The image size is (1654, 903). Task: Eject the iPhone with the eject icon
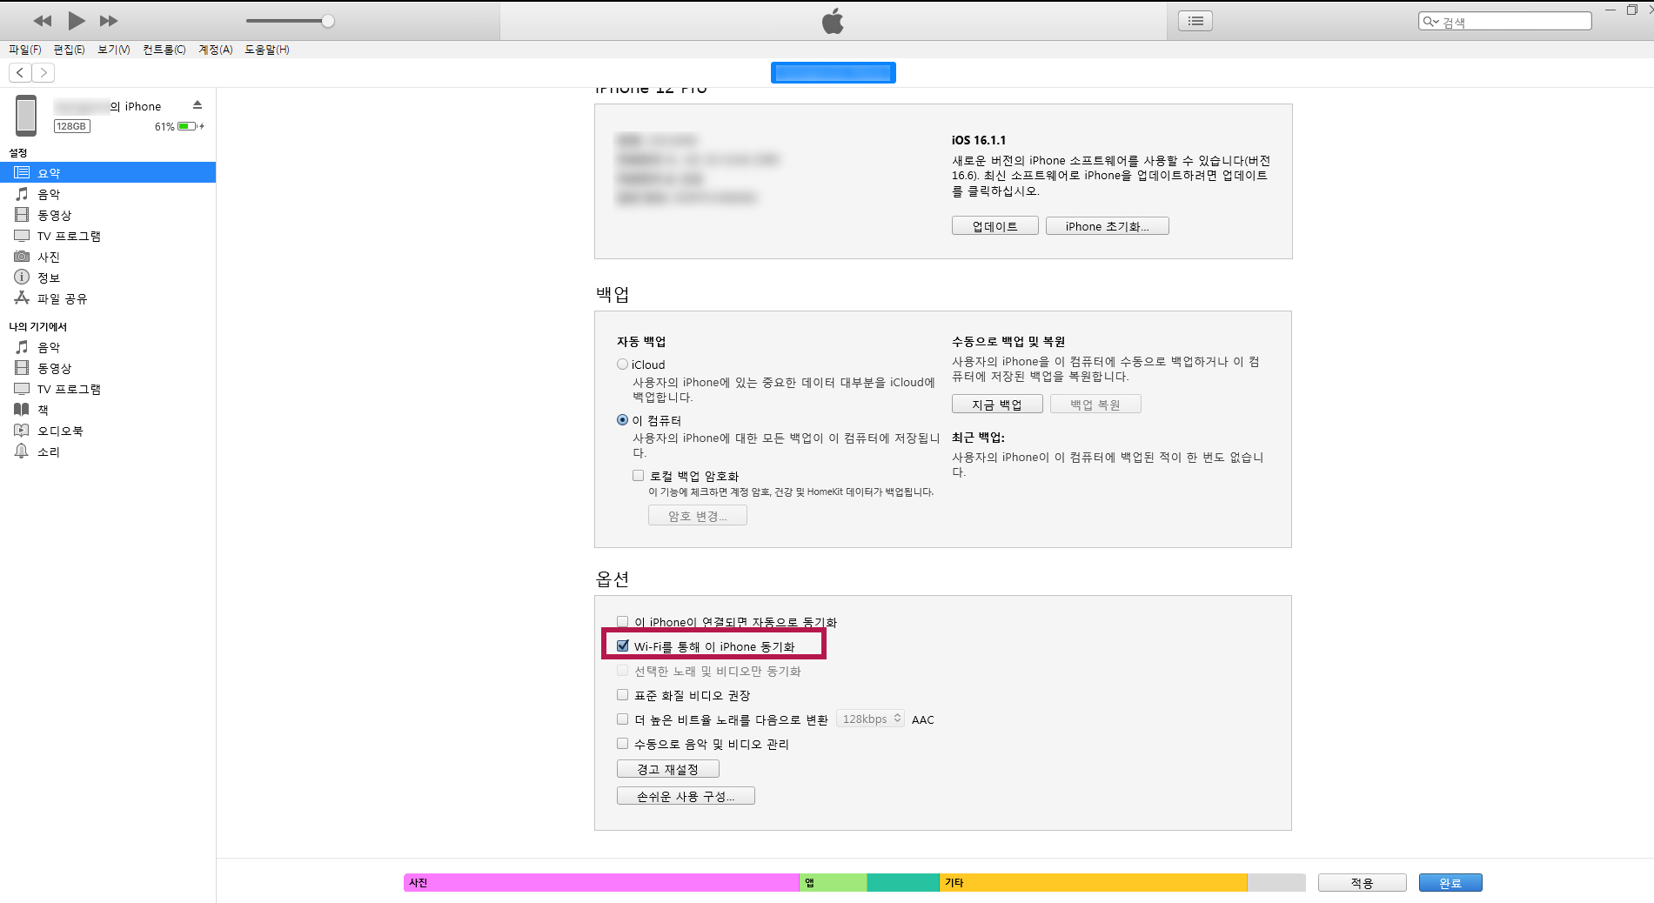[198, 105]
